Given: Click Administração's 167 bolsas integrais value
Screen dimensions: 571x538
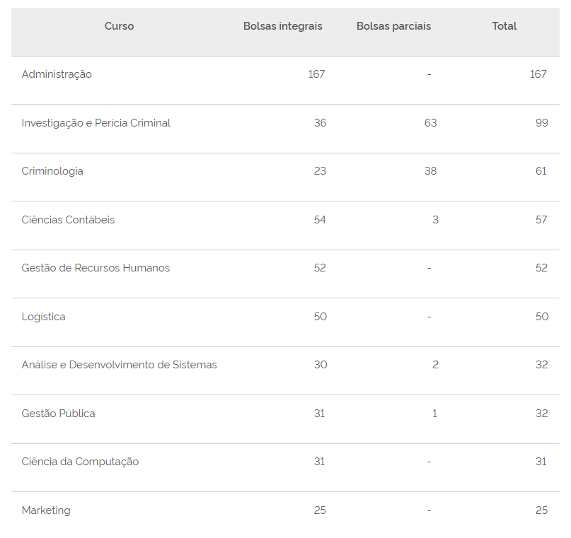Looking at the screenshot, I should [x=316, y=74].
